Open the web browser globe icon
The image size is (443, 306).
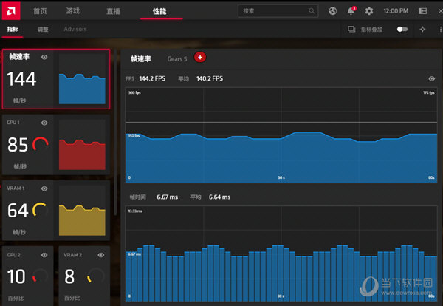pos(333,11)
